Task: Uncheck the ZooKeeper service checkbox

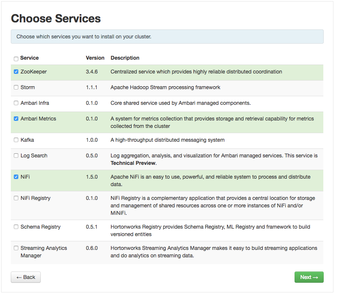Action: tap(16, 72)
